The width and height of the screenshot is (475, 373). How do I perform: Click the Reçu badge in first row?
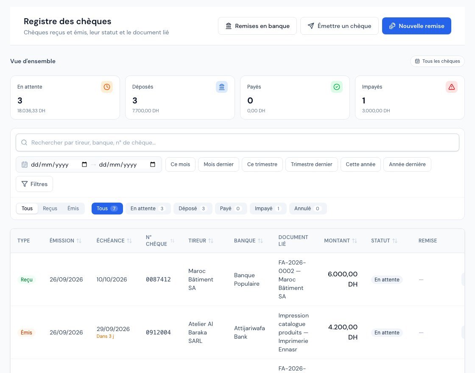point(26,280)
